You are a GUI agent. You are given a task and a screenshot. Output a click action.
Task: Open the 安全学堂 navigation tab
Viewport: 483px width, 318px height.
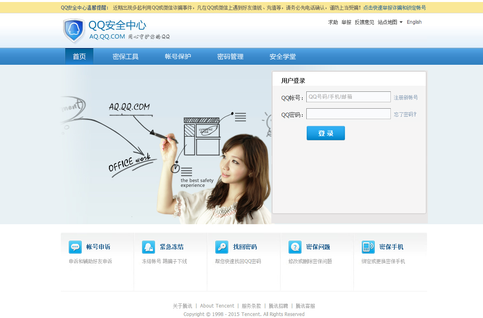283,56
